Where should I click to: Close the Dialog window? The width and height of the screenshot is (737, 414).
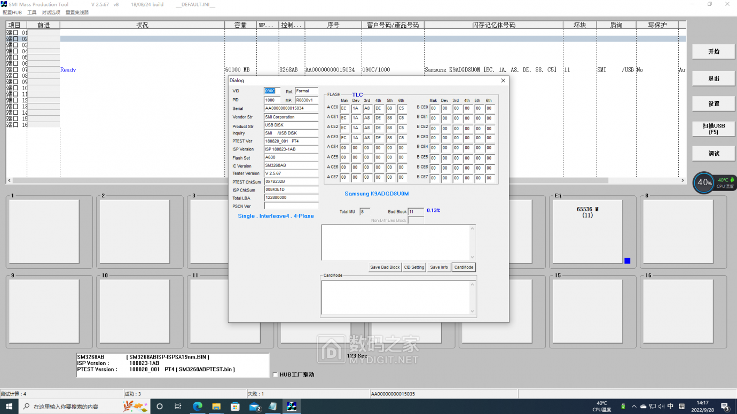pyautogui.click(x=503, y=81)
